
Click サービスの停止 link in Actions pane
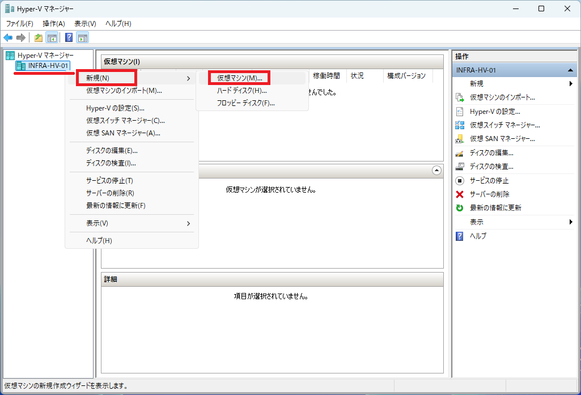pos(489,181)
